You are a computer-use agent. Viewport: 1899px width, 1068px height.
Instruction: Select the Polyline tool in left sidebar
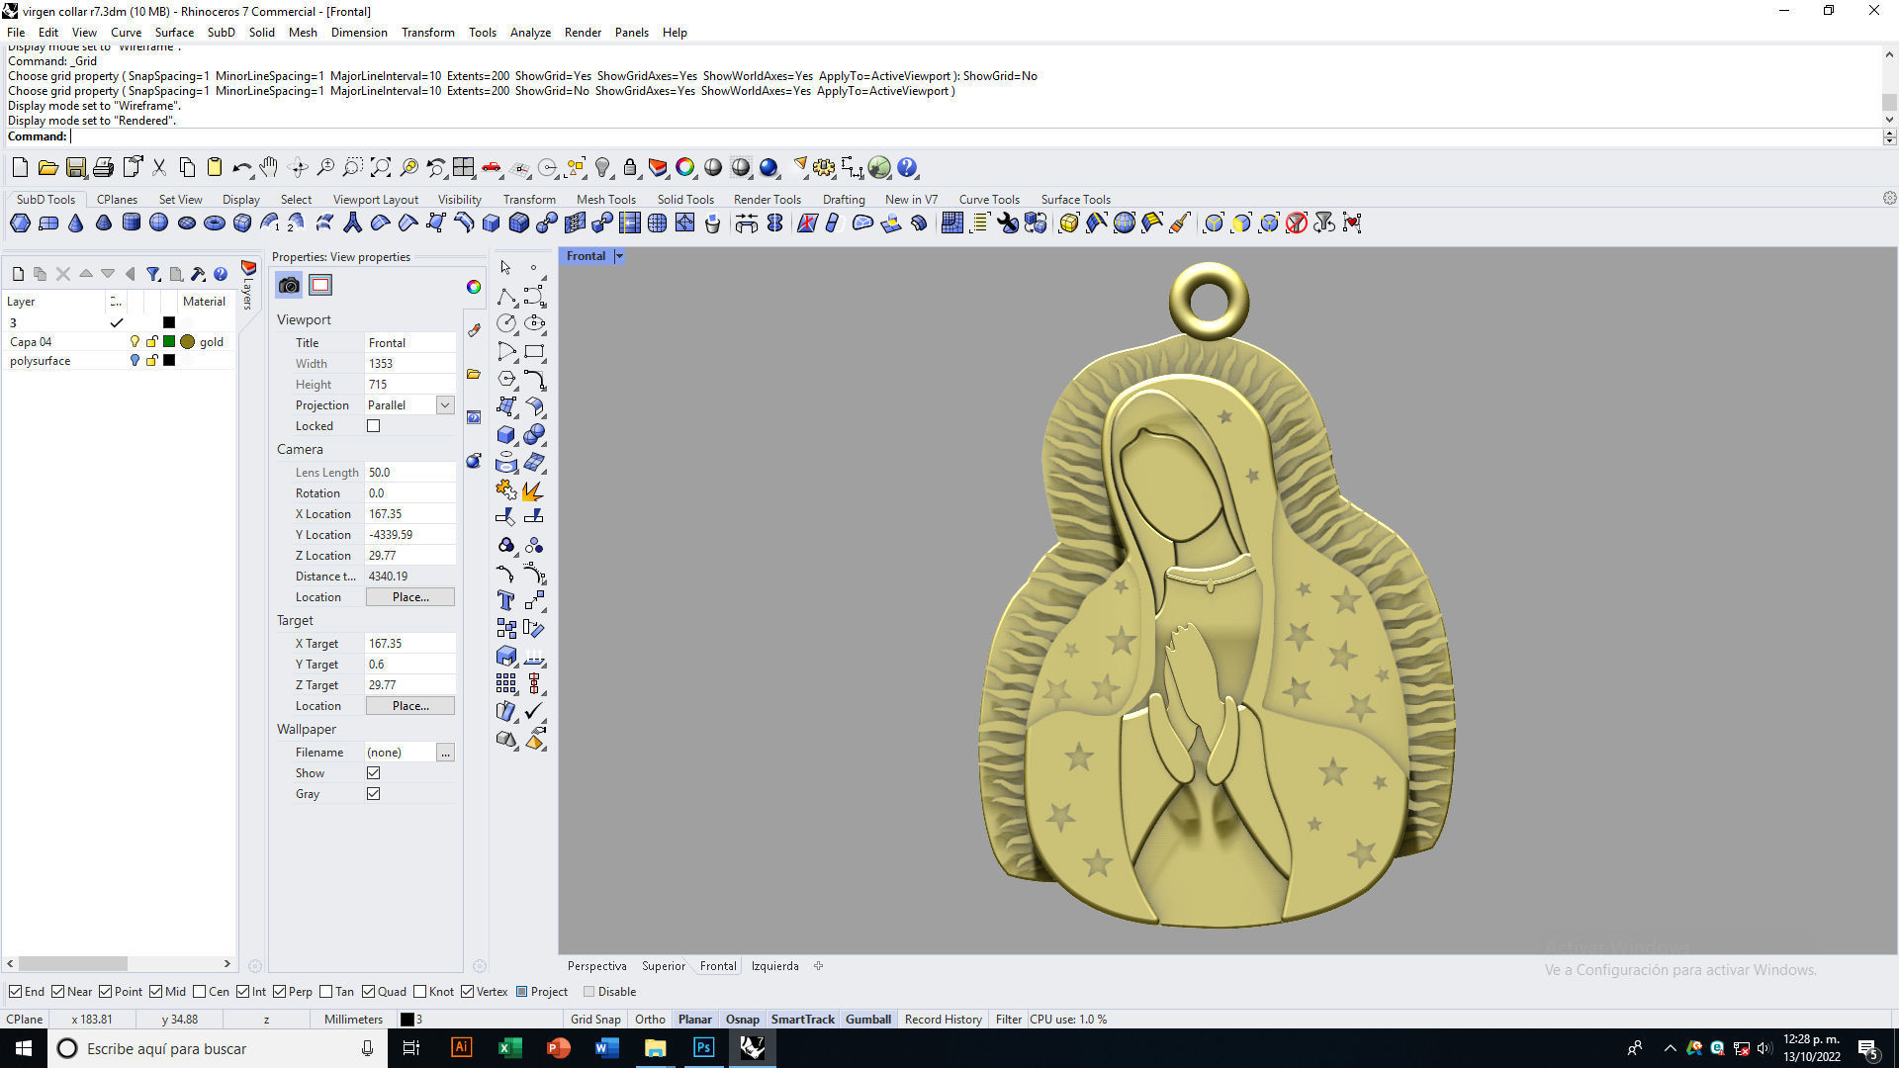506,296
